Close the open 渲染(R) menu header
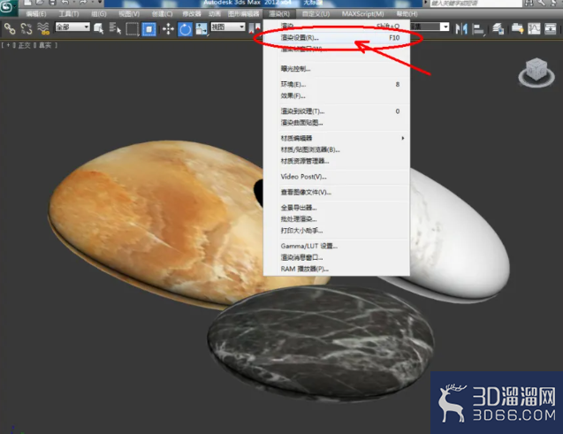The width and height of the screenshot is (563, 434). [x=279, y=14]
